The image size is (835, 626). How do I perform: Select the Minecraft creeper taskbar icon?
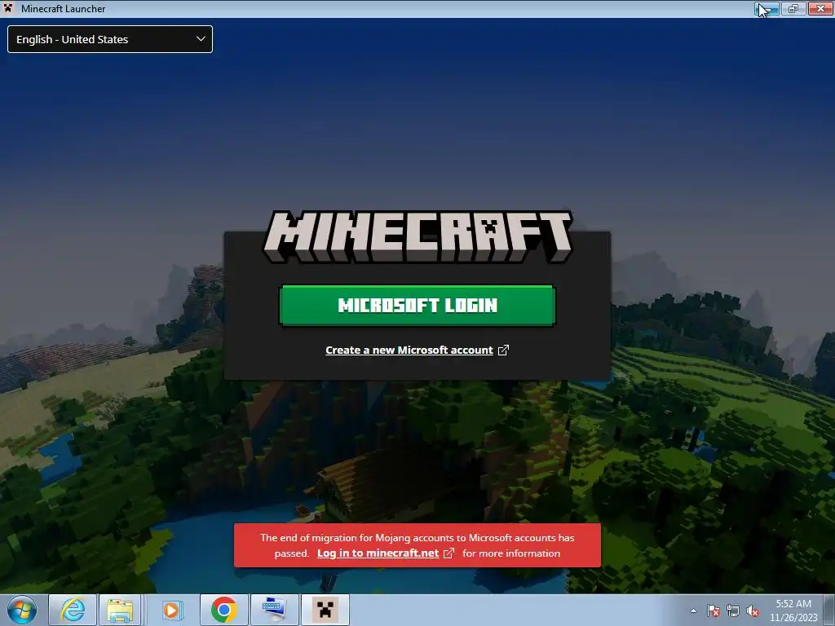coord(325,610)
